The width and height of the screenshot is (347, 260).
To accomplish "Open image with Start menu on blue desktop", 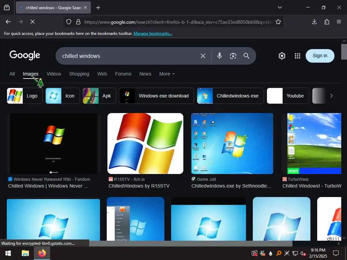I will (136, 219).
